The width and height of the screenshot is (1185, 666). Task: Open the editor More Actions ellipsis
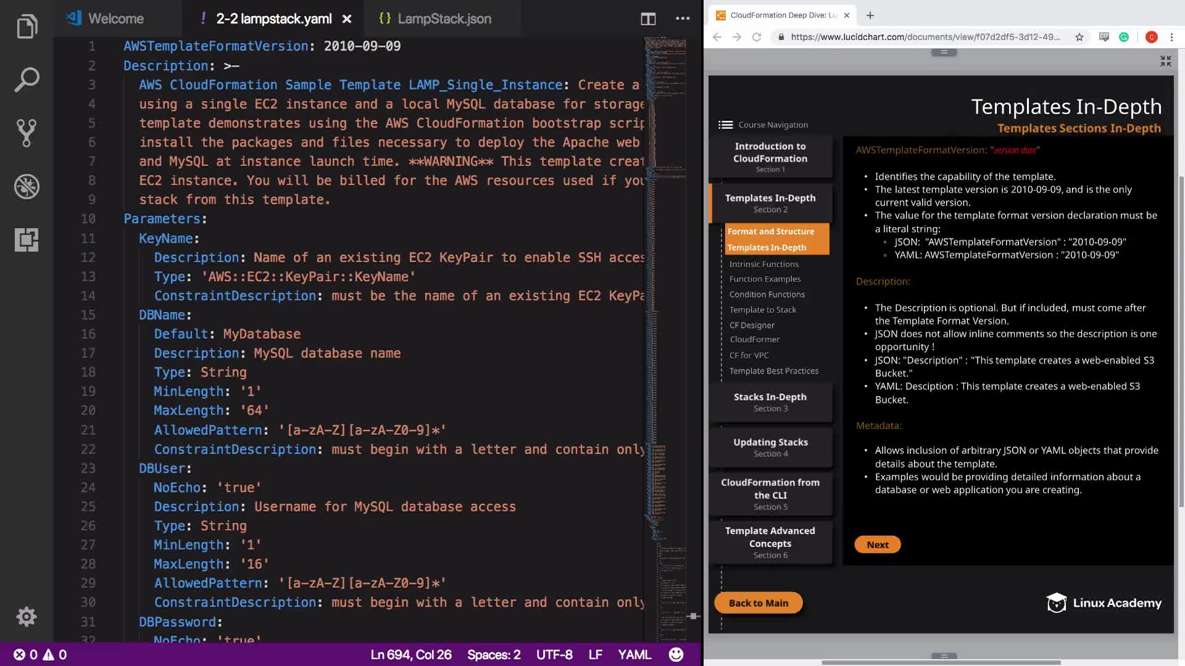683,19
